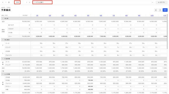
Task: Open the 9月 column link
Action: (x=139, y=16)
